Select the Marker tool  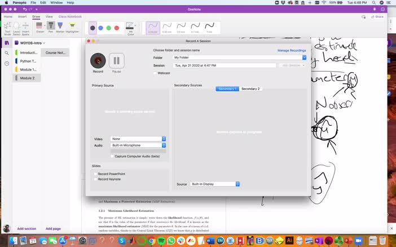[60, 26]
